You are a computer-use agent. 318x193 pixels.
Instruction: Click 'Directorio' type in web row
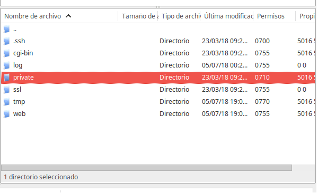tap(174, 114)
